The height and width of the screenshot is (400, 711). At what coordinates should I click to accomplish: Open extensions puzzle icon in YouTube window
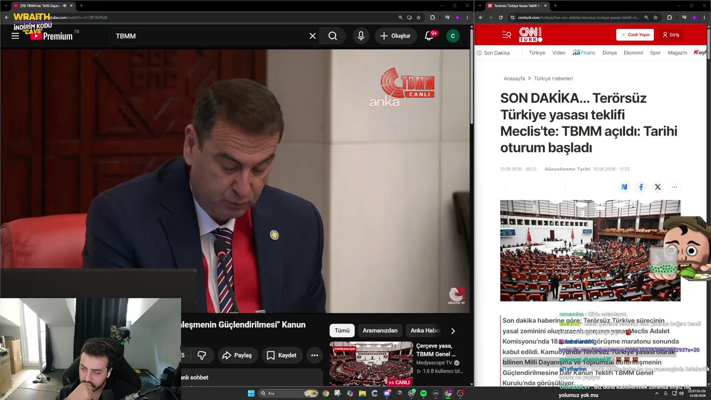tap(433, 17)
